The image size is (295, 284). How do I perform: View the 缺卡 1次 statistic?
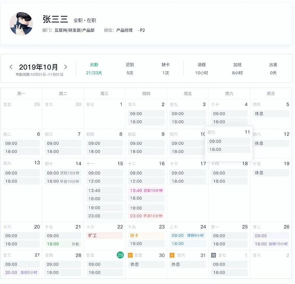[x=166, y=69]
